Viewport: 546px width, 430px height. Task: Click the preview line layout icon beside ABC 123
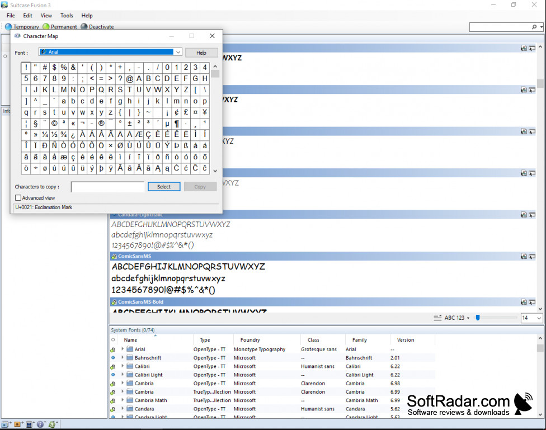click(437, 318)
